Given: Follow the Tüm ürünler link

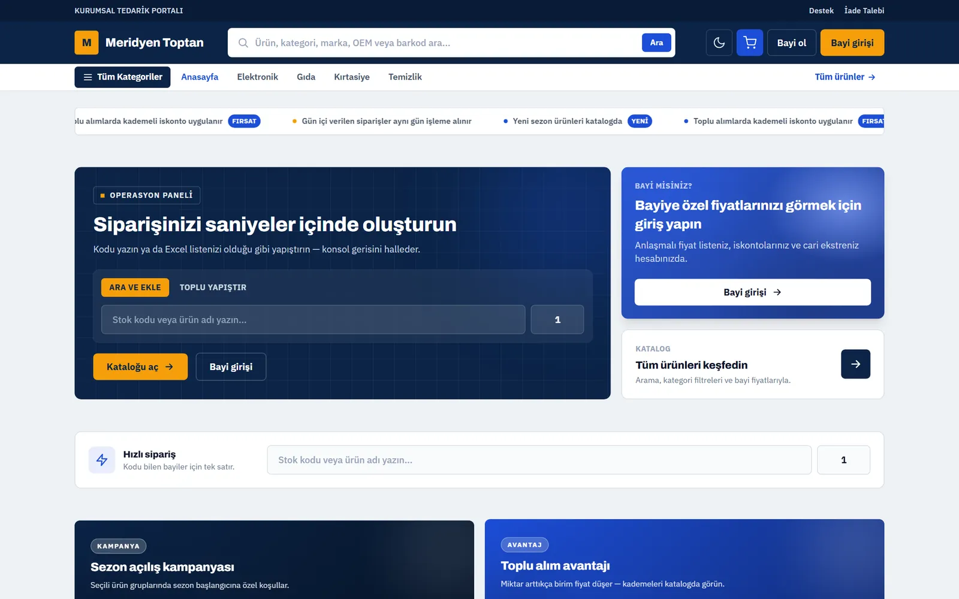Looking at the screenshot, I should click(845, 77).
